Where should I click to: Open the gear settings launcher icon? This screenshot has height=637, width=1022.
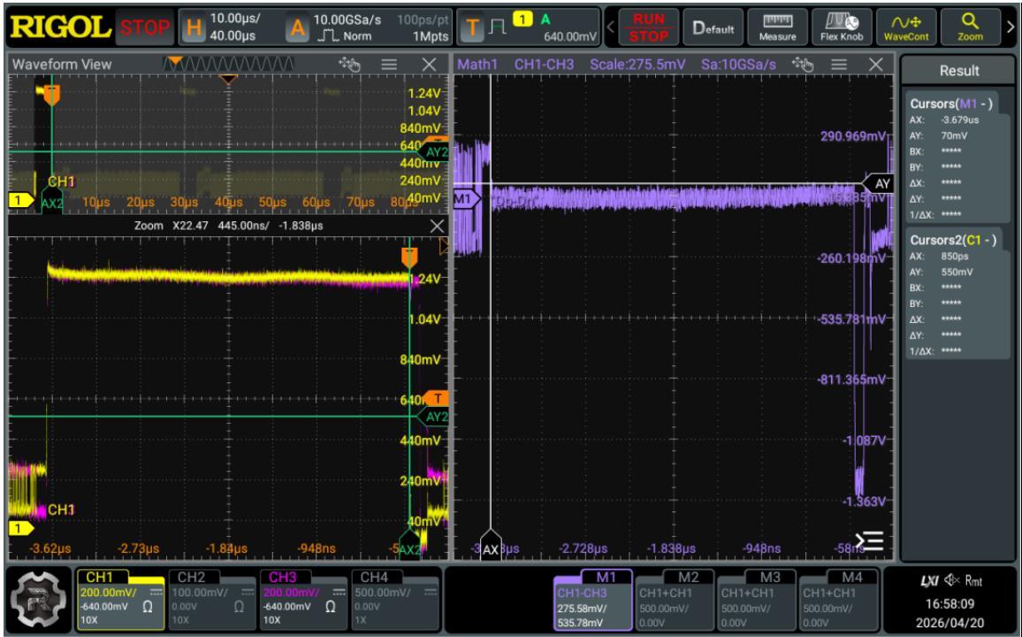pyautogui.click(x=38, y=600)
